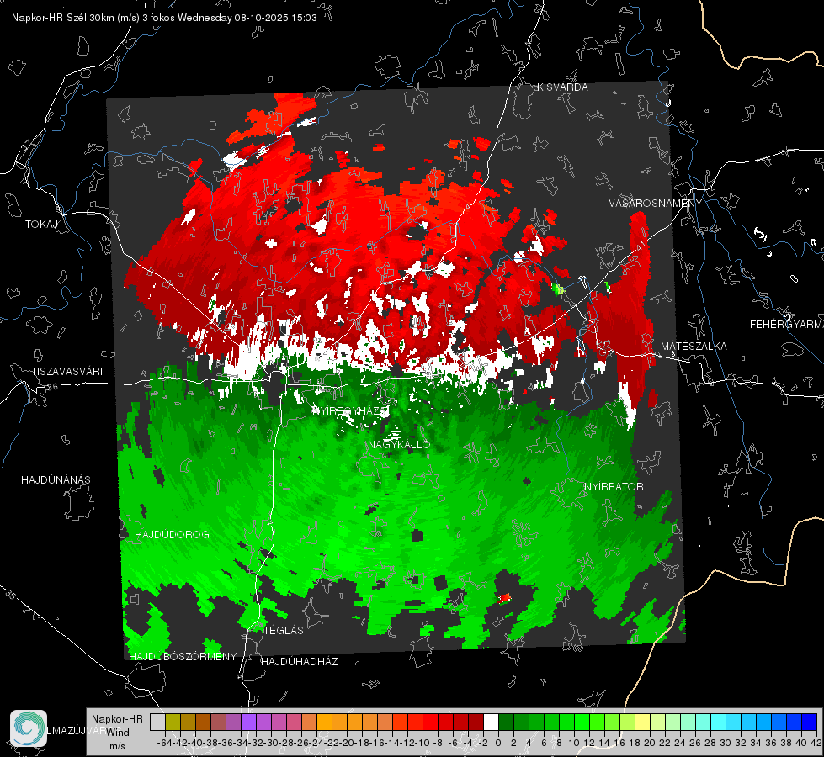Click the Napkor-HR label in the legend
The height and width of the screenshot is (757, 824).
[117, 718]
